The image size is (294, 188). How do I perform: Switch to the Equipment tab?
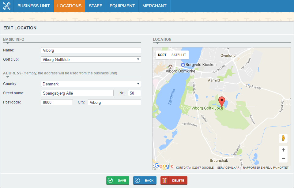(x=122, y=6)
